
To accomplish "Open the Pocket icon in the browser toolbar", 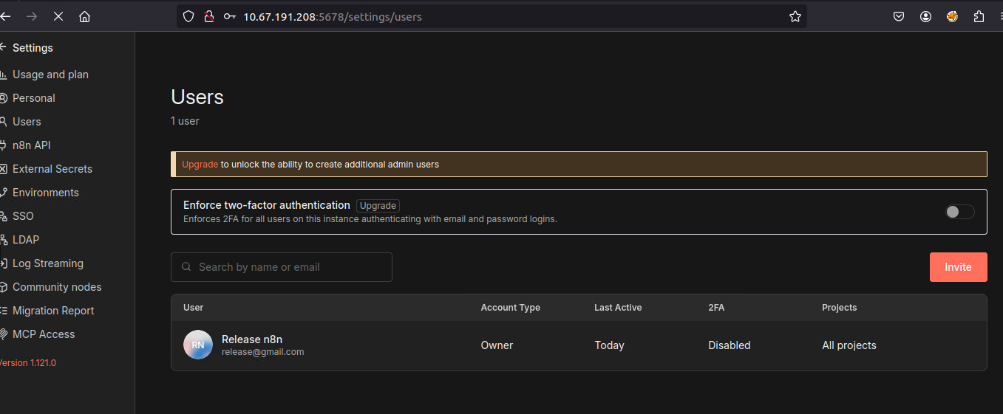I will pyautogui.click(x=899, y=16).
